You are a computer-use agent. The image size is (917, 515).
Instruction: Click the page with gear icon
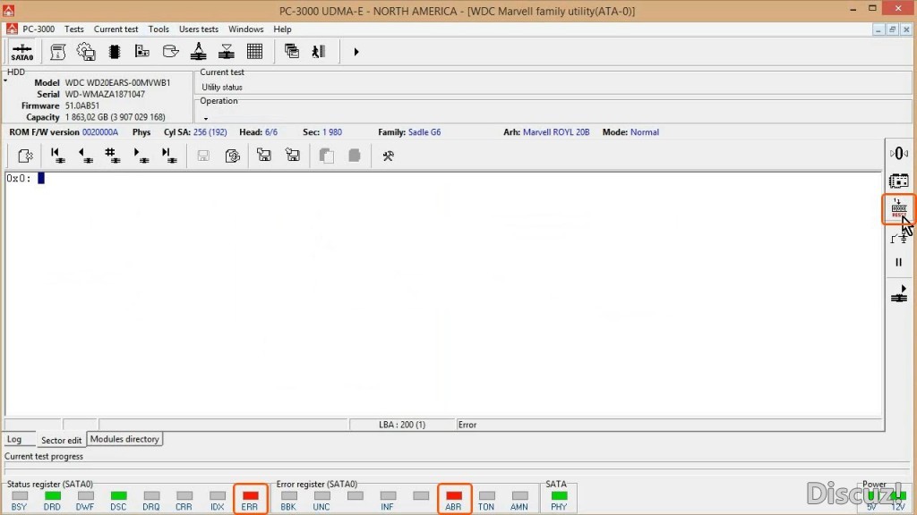tap(25, 156)
